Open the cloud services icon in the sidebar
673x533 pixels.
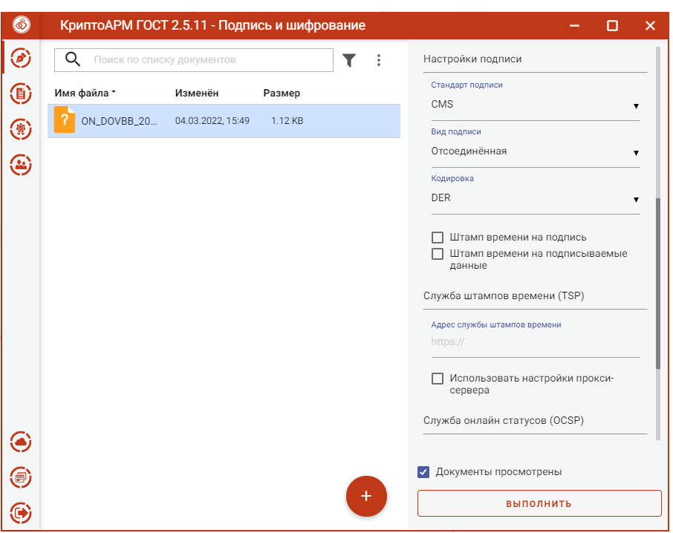pos(21,442)
